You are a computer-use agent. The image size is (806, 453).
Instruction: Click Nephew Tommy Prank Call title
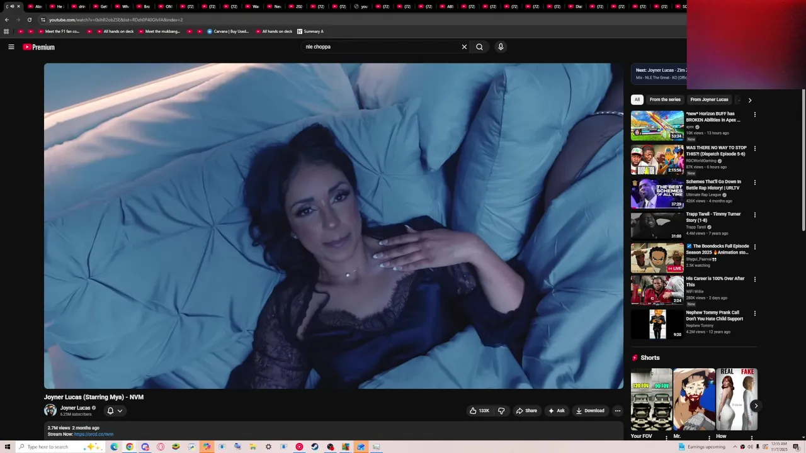tap(715, 315)
